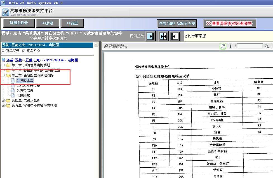The height and width of the screenshot is (178, 273).
Task: Click the 当前:五菱--五菱之光 root node
Action: (x=42, y=60)
